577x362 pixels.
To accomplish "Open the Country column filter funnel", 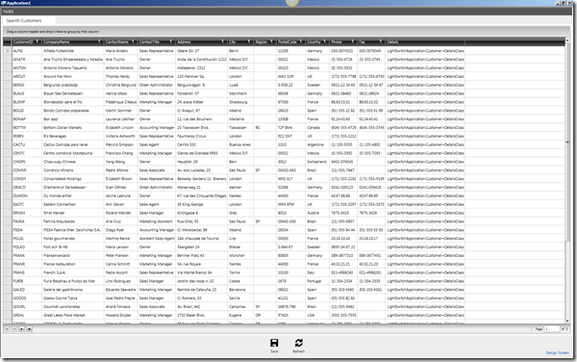I will 325,41.
